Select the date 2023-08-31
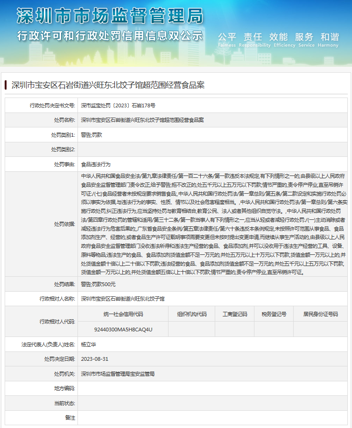The image size is (352, 428). point(94,359)
